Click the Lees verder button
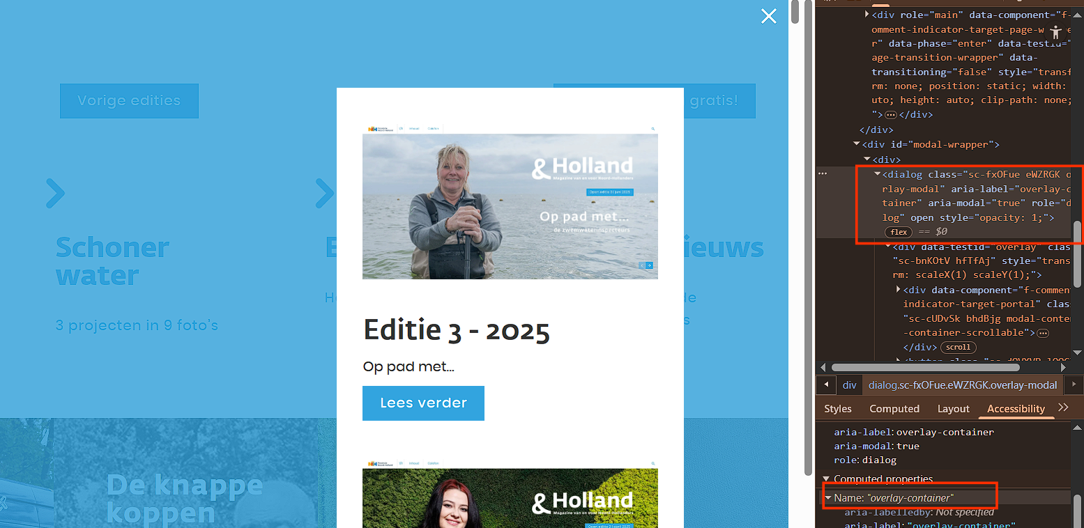The image size is (1084, 528). click(423, 403)
